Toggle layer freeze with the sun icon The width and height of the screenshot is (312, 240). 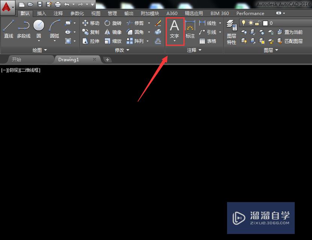click(x=251, y=23)
